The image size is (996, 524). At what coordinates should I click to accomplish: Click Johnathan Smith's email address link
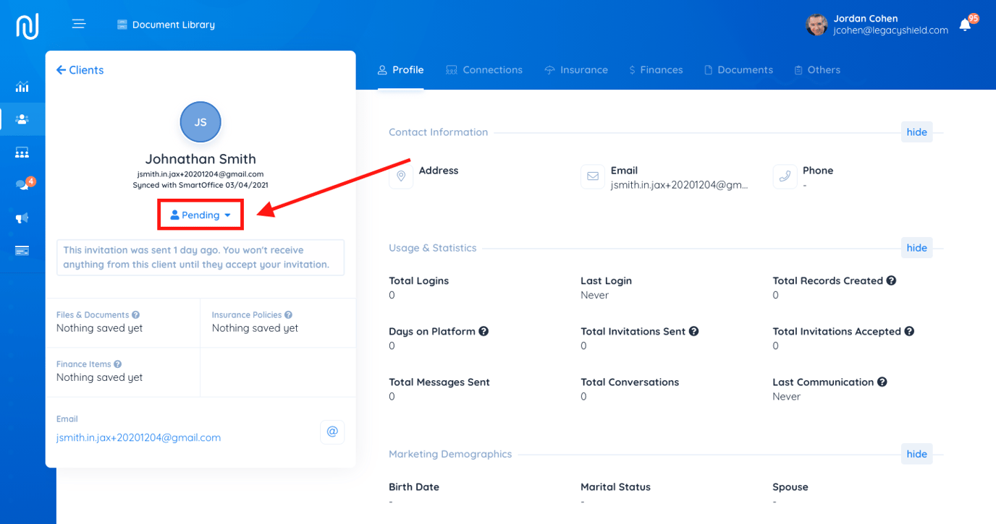tap(138, 437)
